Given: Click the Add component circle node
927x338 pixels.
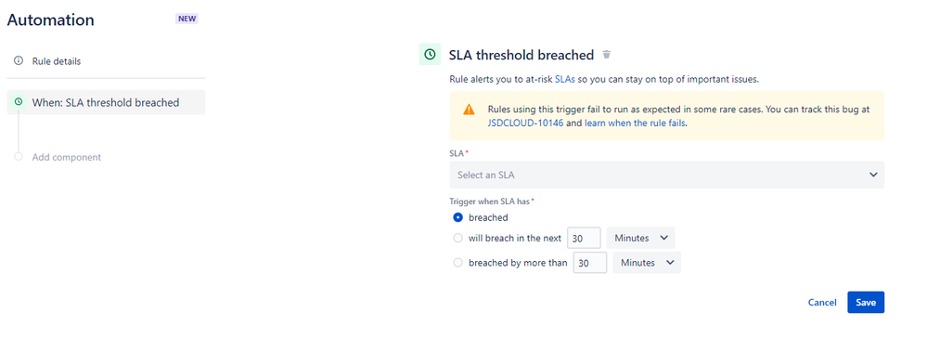Looking at the screenshot, I should [19, 157].
